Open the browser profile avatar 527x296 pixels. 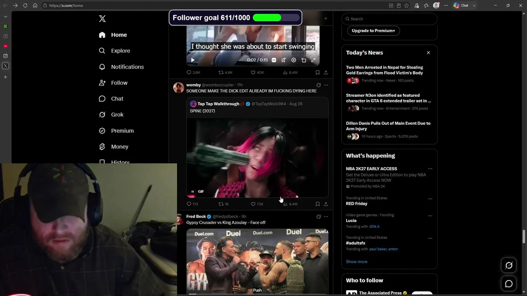[x=436, y=5]
